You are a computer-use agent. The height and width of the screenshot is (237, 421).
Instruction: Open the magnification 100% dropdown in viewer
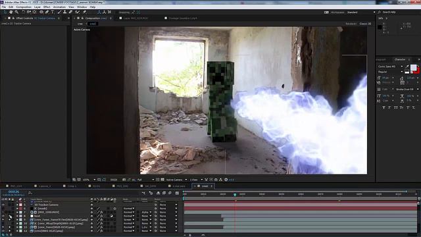pos(89,180)
